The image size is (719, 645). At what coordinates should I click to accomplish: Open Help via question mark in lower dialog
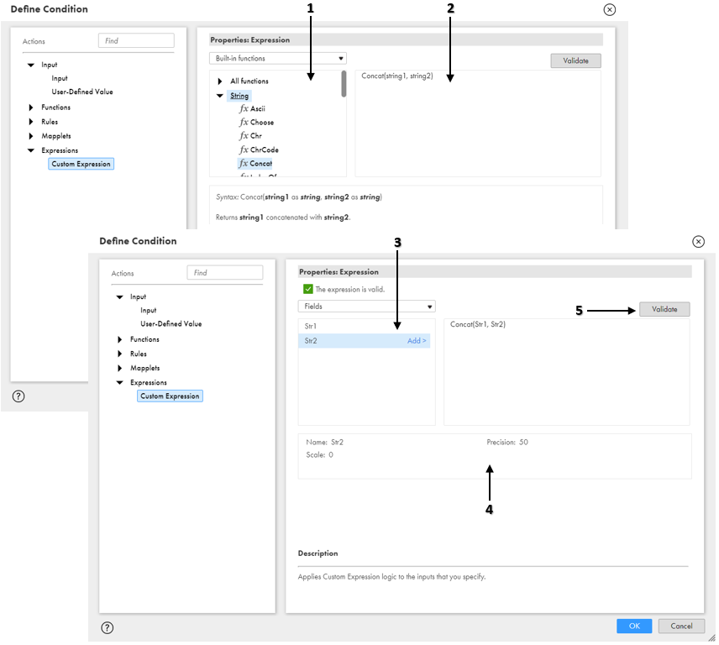tap(107, 627)
